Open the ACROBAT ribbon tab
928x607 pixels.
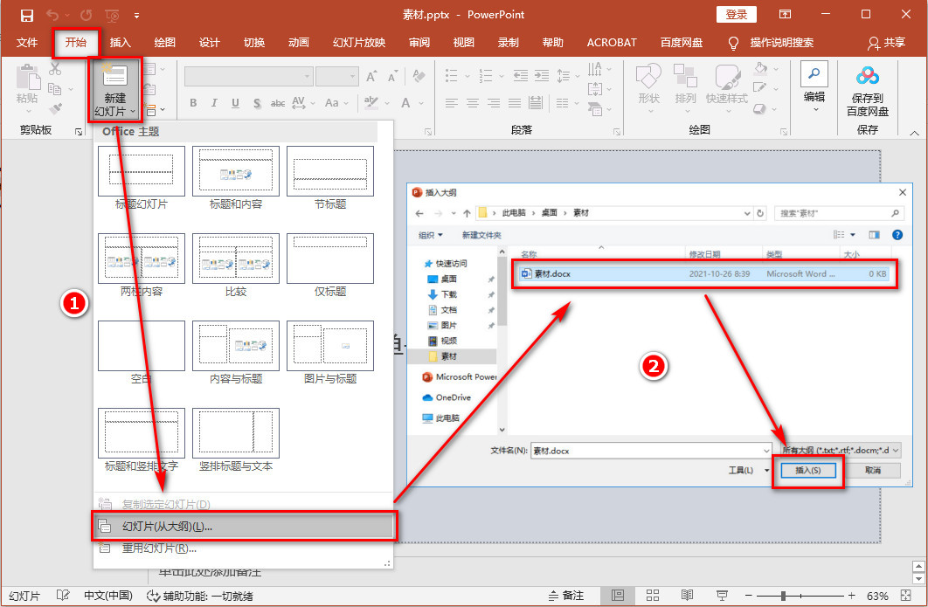tap(612, 42)
